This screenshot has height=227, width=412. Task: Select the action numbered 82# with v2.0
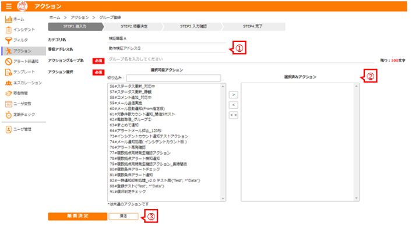(x=155, y=180)
